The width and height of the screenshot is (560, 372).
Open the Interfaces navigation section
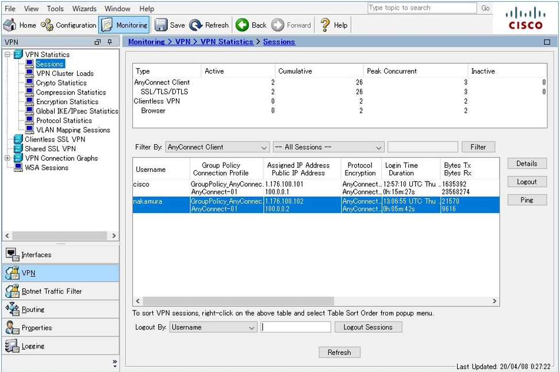point(60,255)
